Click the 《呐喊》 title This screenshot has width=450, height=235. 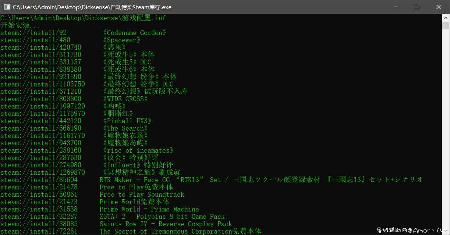click(114, 106)
